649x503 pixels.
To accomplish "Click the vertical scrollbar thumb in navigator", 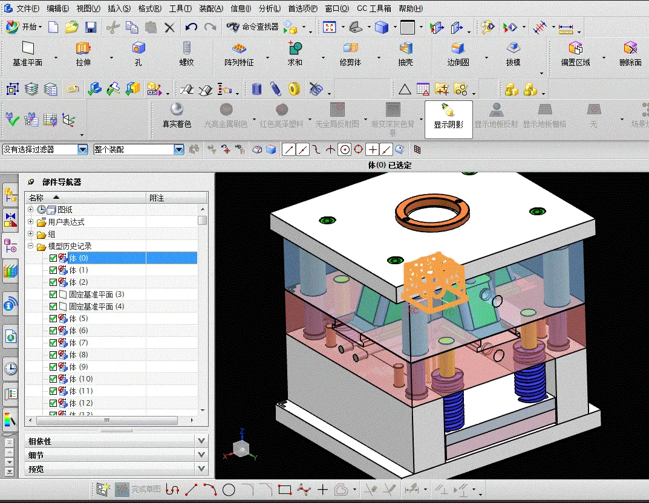I will click(x=203, y=219).
